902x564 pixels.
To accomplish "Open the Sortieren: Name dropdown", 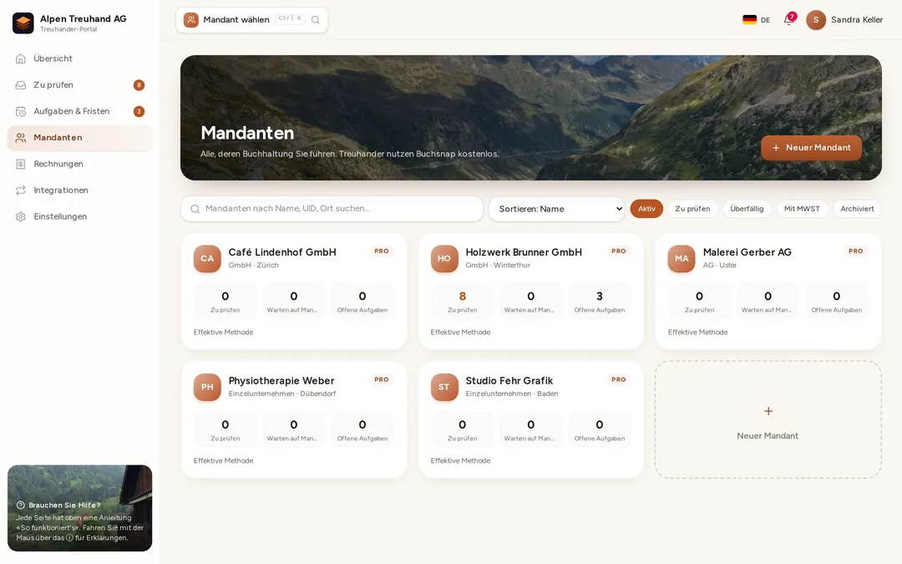I will (557, 209).
